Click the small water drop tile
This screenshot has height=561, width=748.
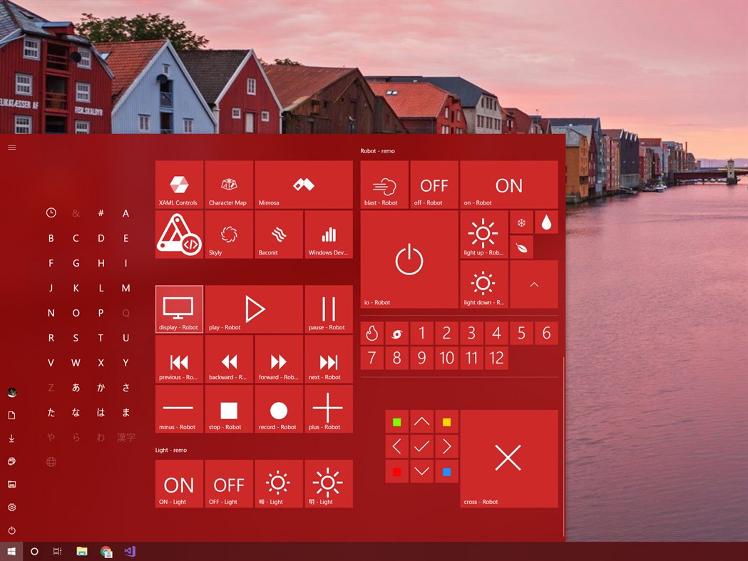(x=547, y=222)
